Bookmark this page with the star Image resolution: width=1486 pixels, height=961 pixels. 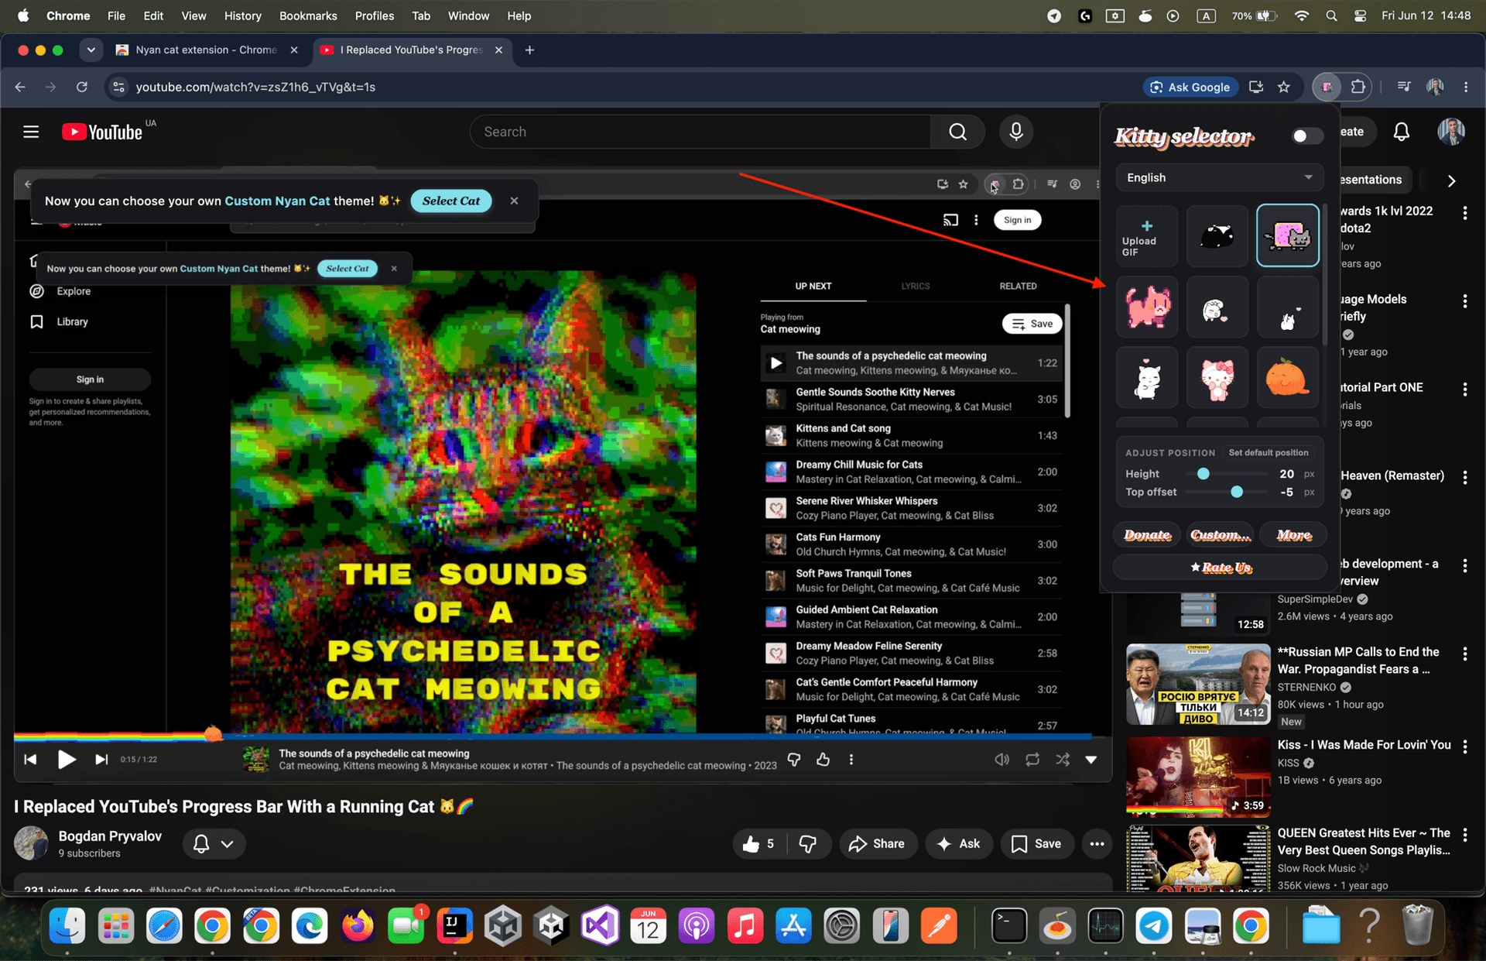point(1284,87)
